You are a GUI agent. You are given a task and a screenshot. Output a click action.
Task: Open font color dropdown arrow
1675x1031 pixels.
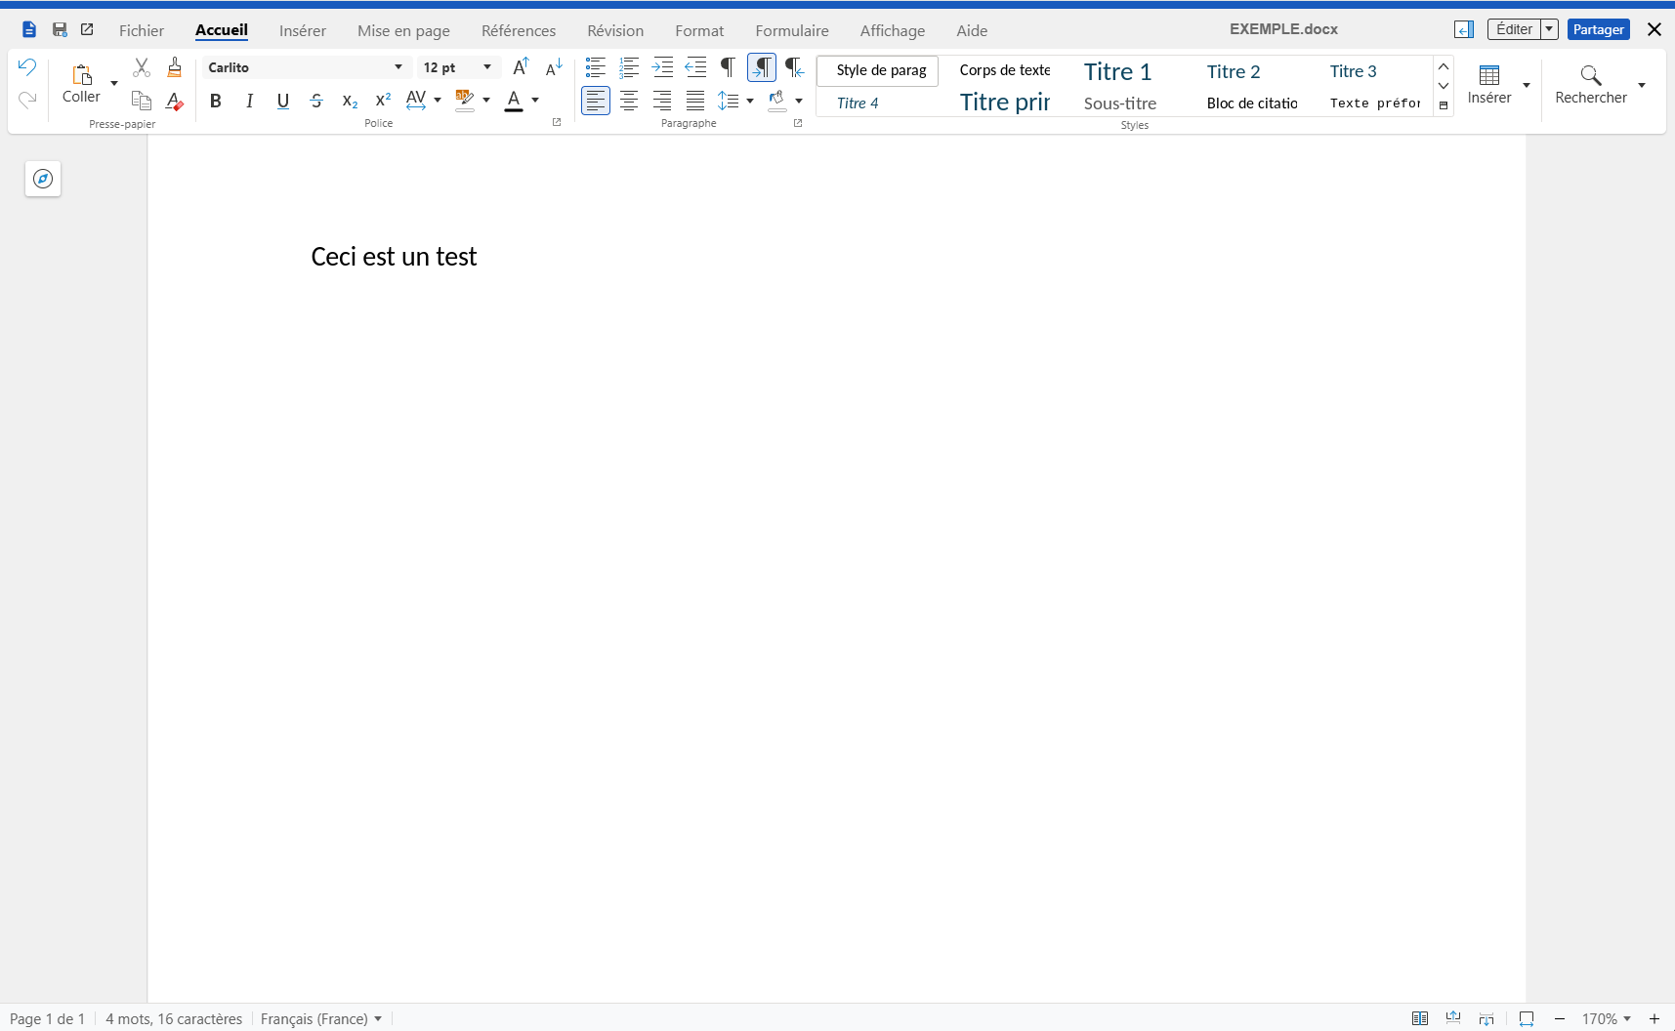point(535,100)
